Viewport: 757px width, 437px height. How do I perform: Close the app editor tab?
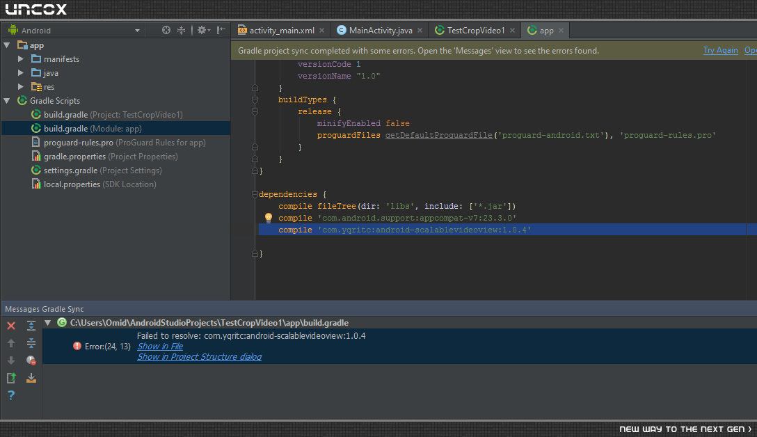561,31
